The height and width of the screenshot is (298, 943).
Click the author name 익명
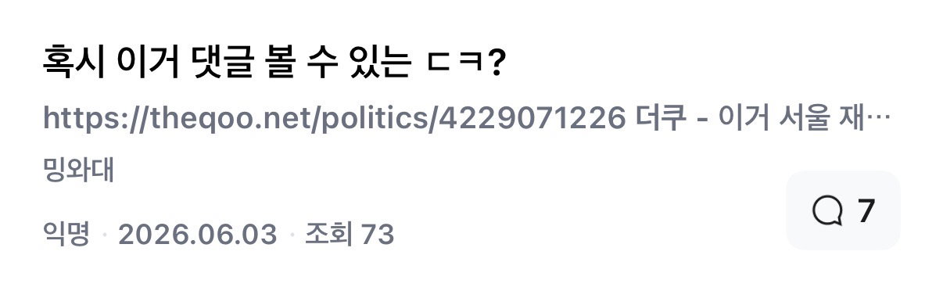pyautogui.click(x=66, y=233)
